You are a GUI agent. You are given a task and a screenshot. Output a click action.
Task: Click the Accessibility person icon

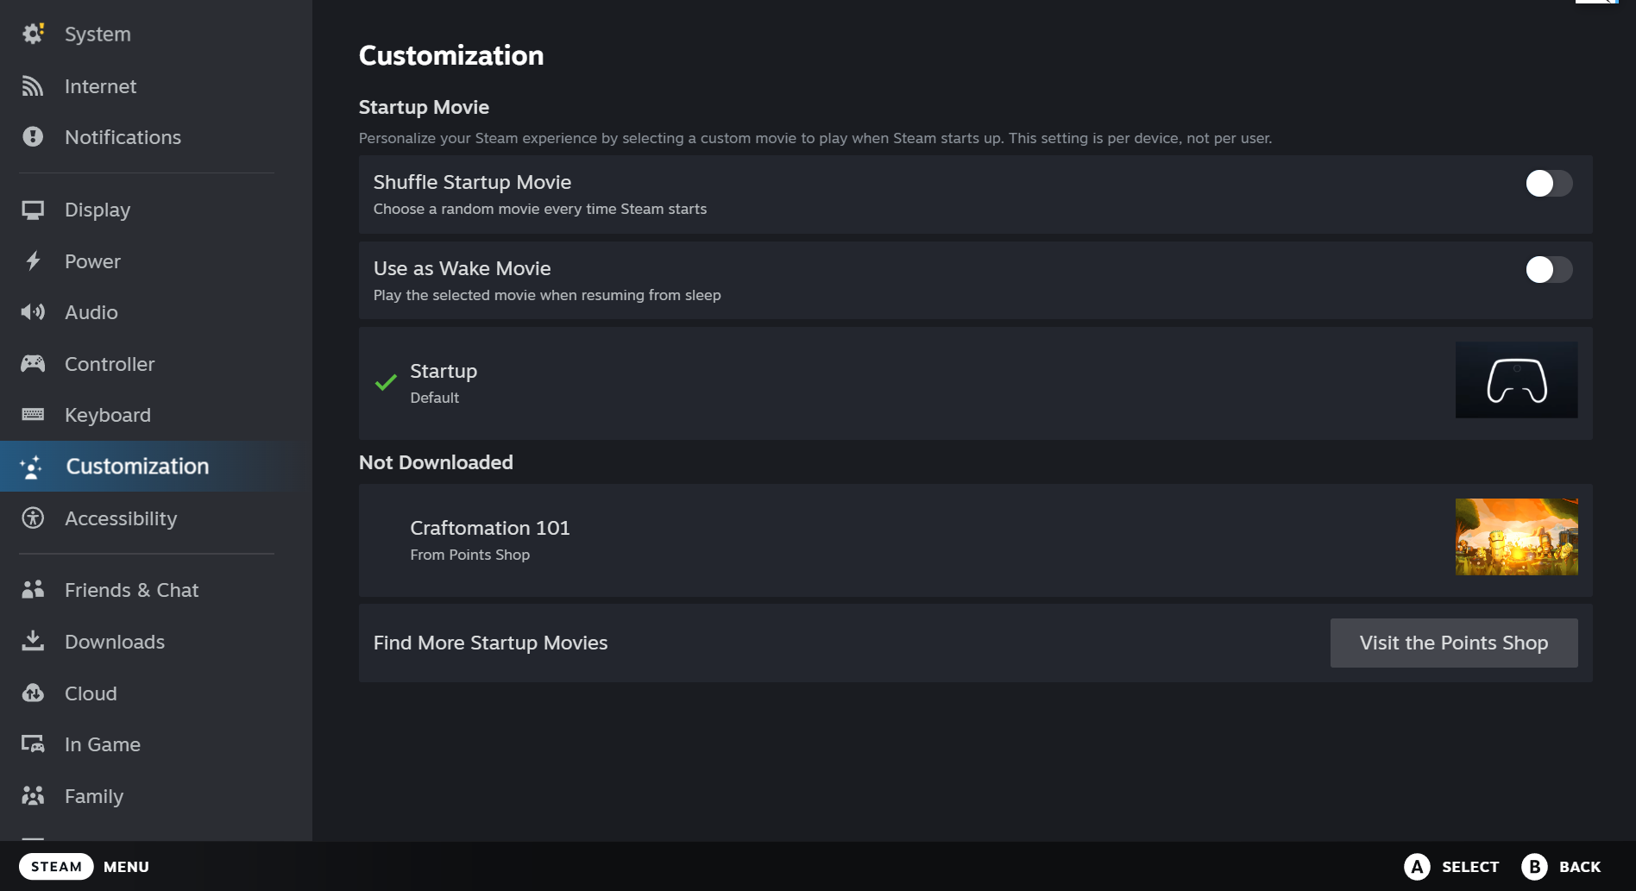(33, 518)
